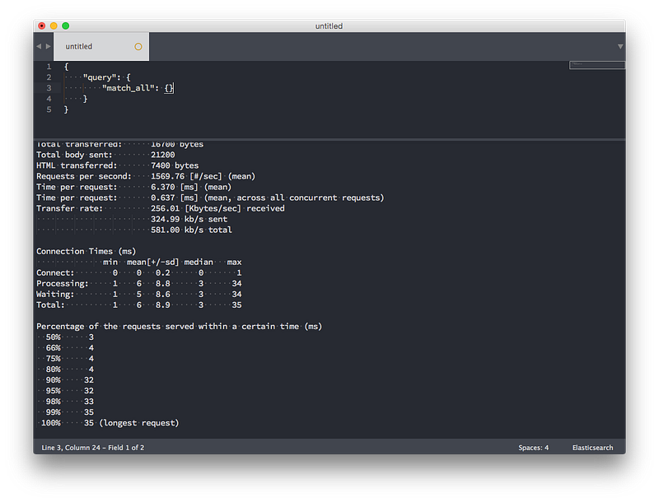Image resolution: width=659 pixels, height=502 pixels.
Task: Click the red close window button
Action: click(x=42, y=26)
